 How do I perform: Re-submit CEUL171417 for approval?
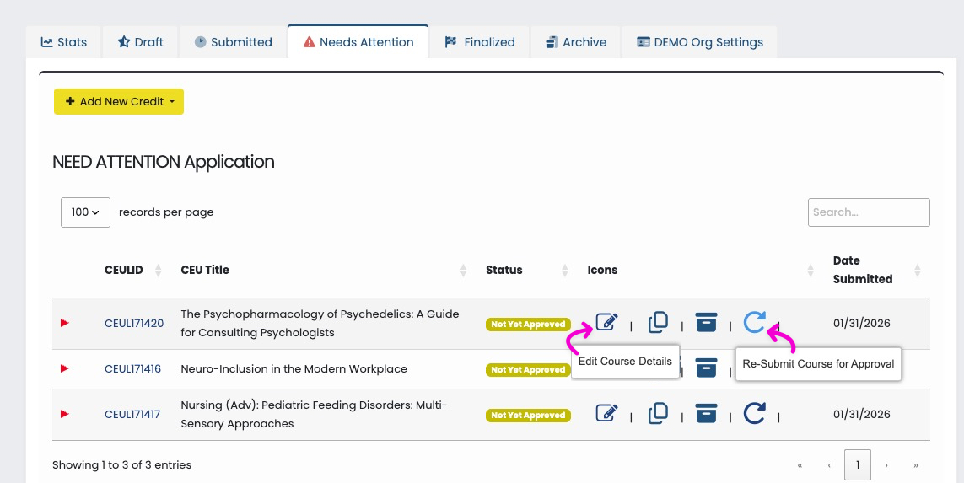click(754, 413)
